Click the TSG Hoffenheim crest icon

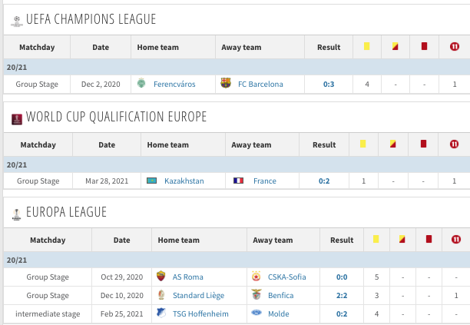coord(161,313)
